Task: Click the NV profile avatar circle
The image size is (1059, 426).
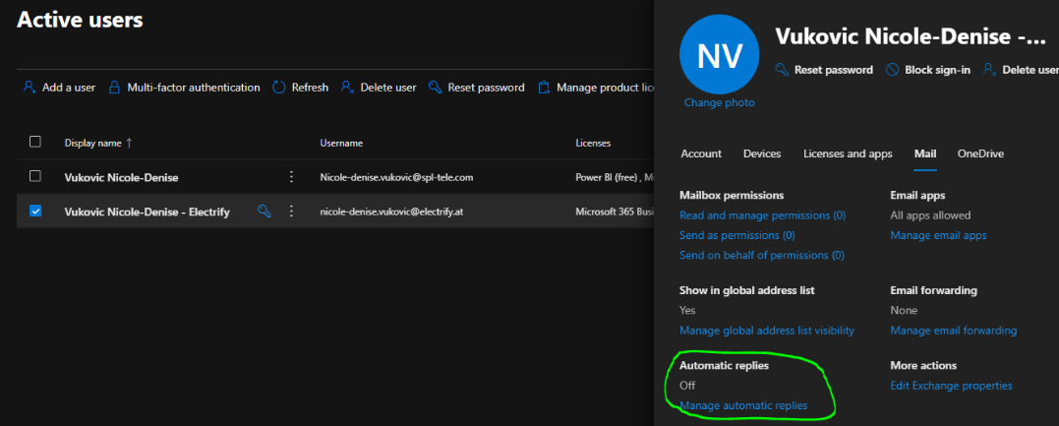Action: 720,55
